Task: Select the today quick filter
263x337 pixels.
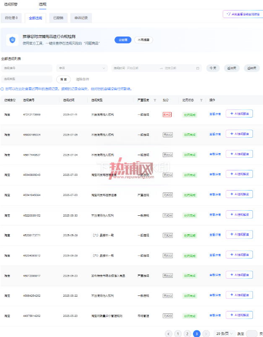Action: pyautogui.click(x=213, y=68)
